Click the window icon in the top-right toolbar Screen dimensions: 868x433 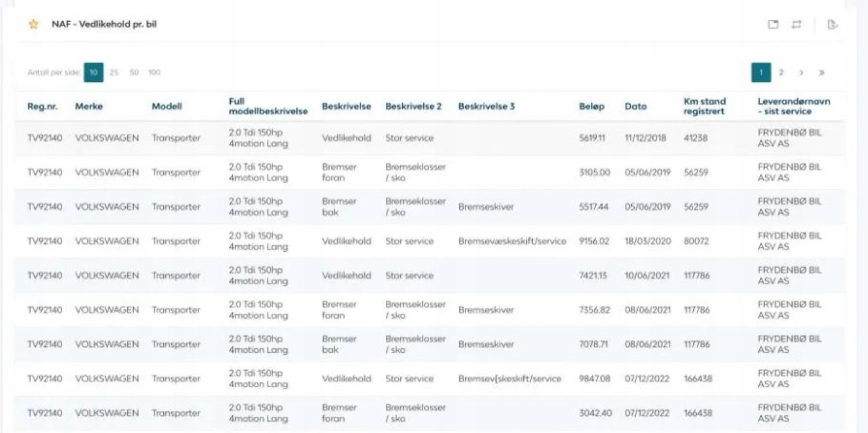(x=773, y=25)
